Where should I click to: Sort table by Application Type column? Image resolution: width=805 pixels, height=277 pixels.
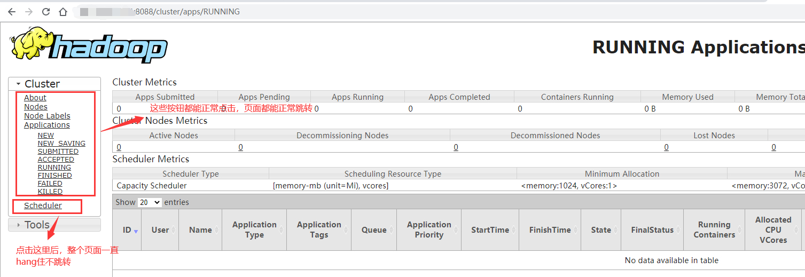[x=254, y=230]
